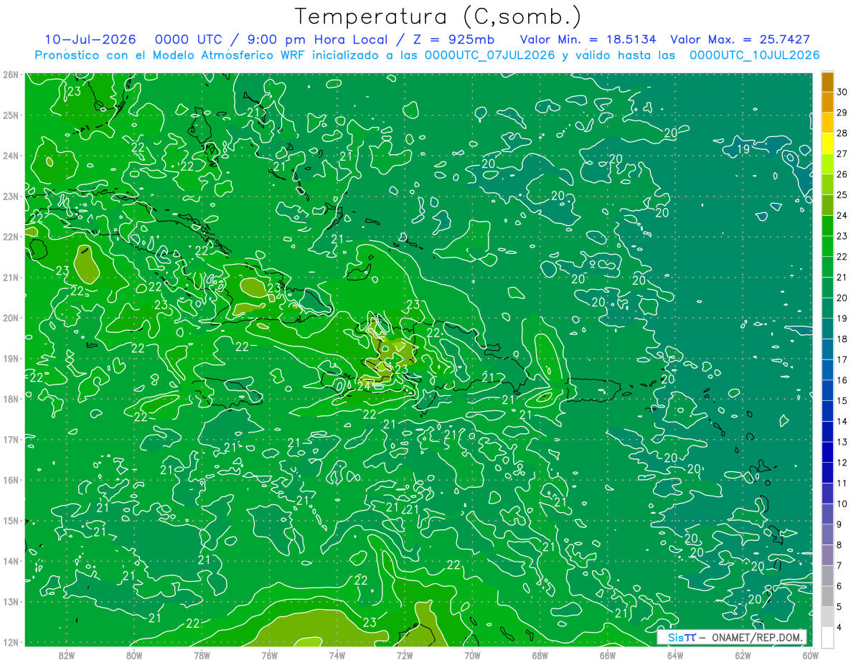Viewport: 861px width, 665px height.
Task: Click the yellow legend band between 27 and 28
Action: coord(827,143)
